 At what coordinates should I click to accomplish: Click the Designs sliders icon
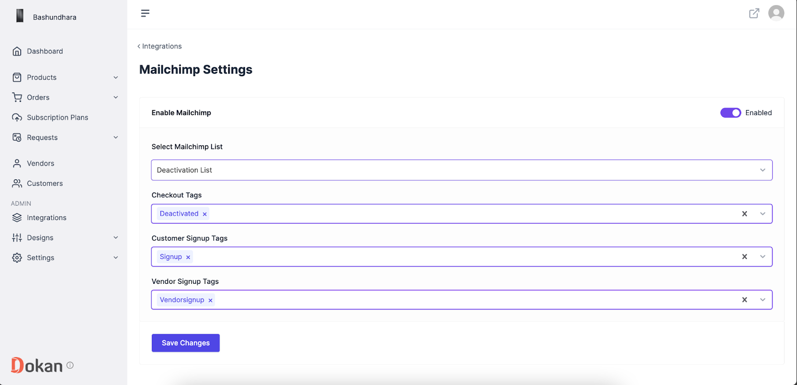pyautogui.click(x=17, y=238)
